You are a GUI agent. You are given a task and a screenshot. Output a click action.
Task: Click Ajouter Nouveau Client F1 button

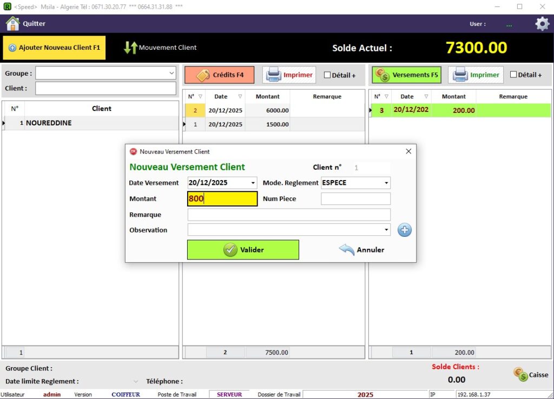[54, 48]
